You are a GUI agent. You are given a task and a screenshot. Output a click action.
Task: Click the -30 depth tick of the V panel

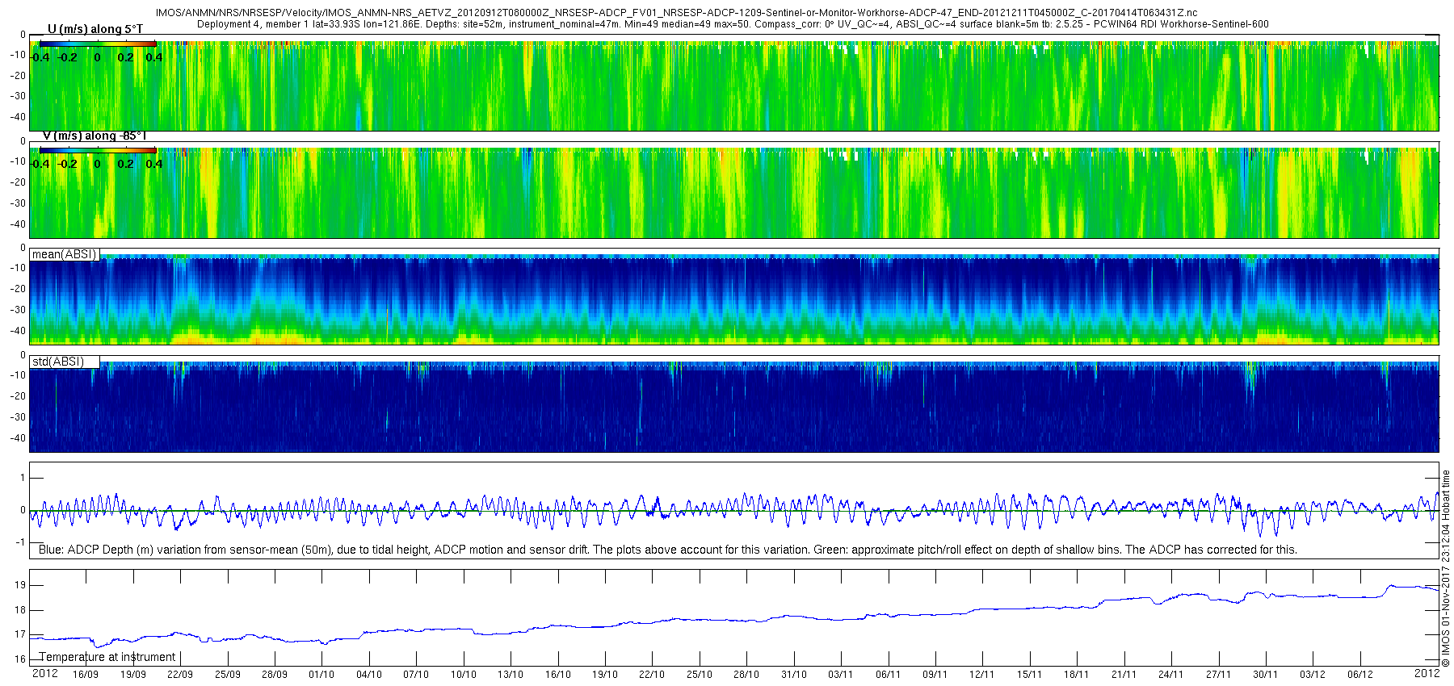pos(17,203)
